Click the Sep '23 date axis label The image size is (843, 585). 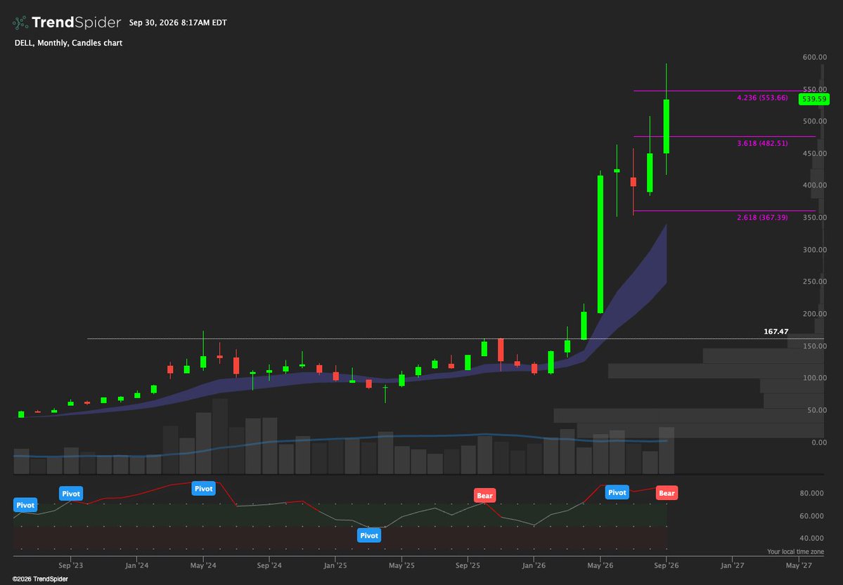click(71, 565)
